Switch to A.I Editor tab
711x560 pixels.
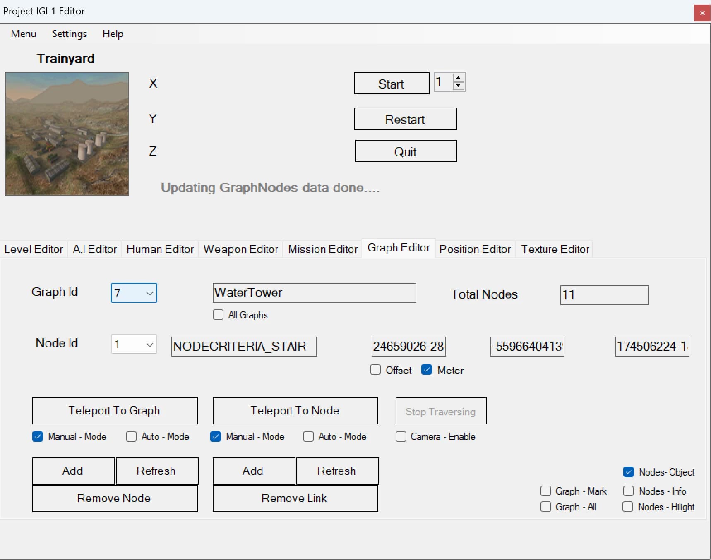[95, 249]
